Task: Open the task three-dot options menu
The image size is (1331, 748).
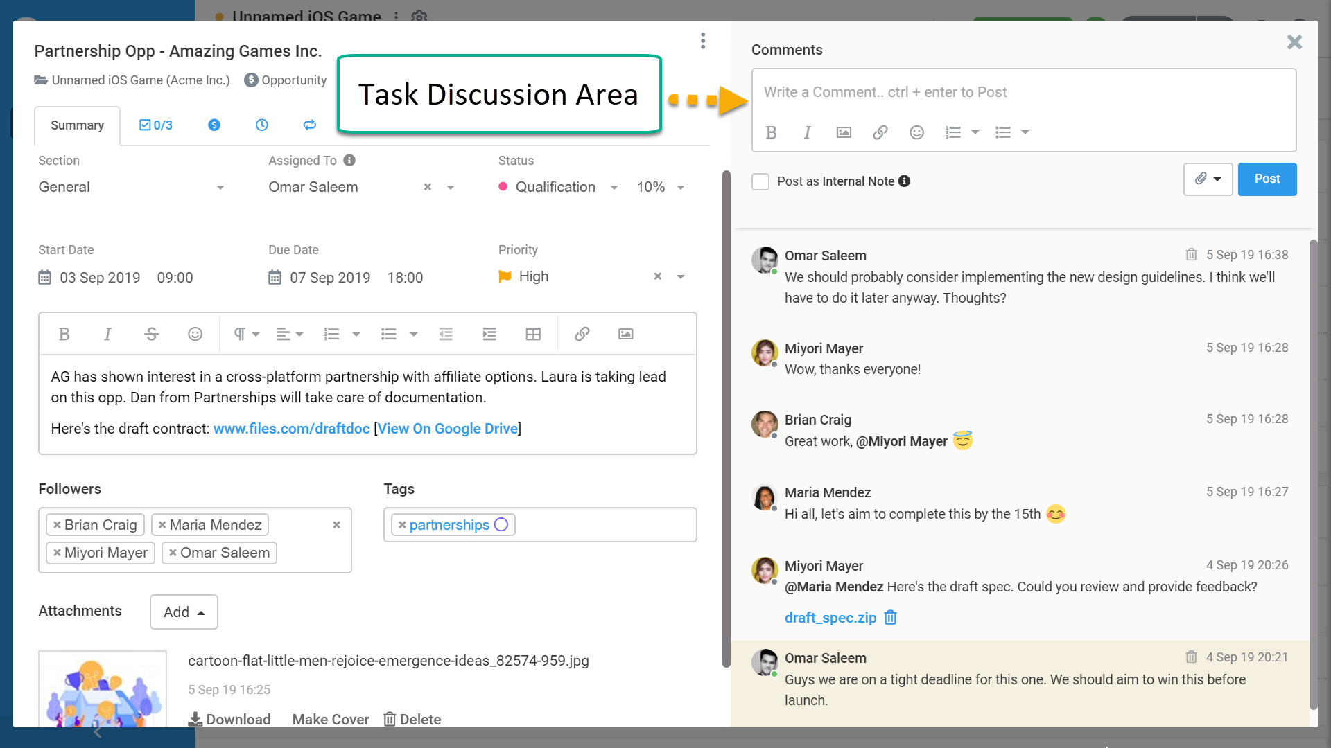Action: click(703, 41)
